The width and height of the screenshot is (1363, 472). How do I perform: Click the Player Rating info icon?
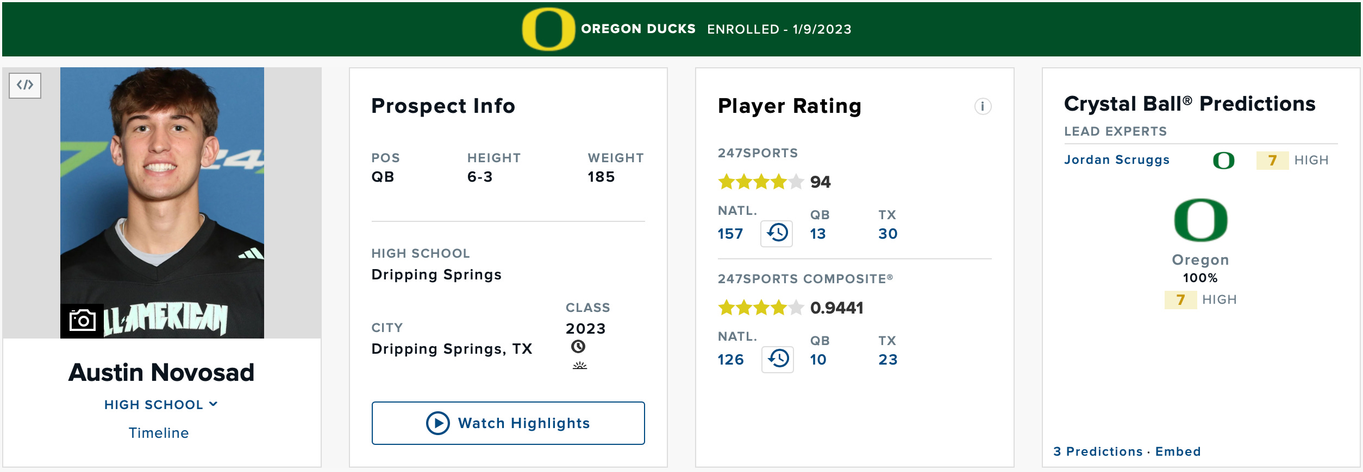(x=983, y=106)
